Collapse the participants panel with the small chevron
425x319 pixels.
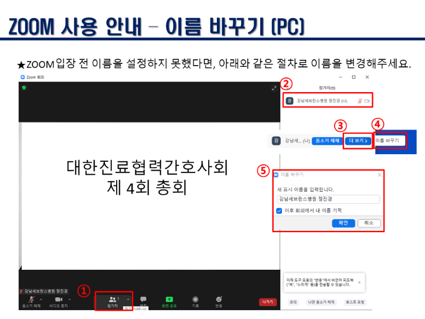point(287,89)
